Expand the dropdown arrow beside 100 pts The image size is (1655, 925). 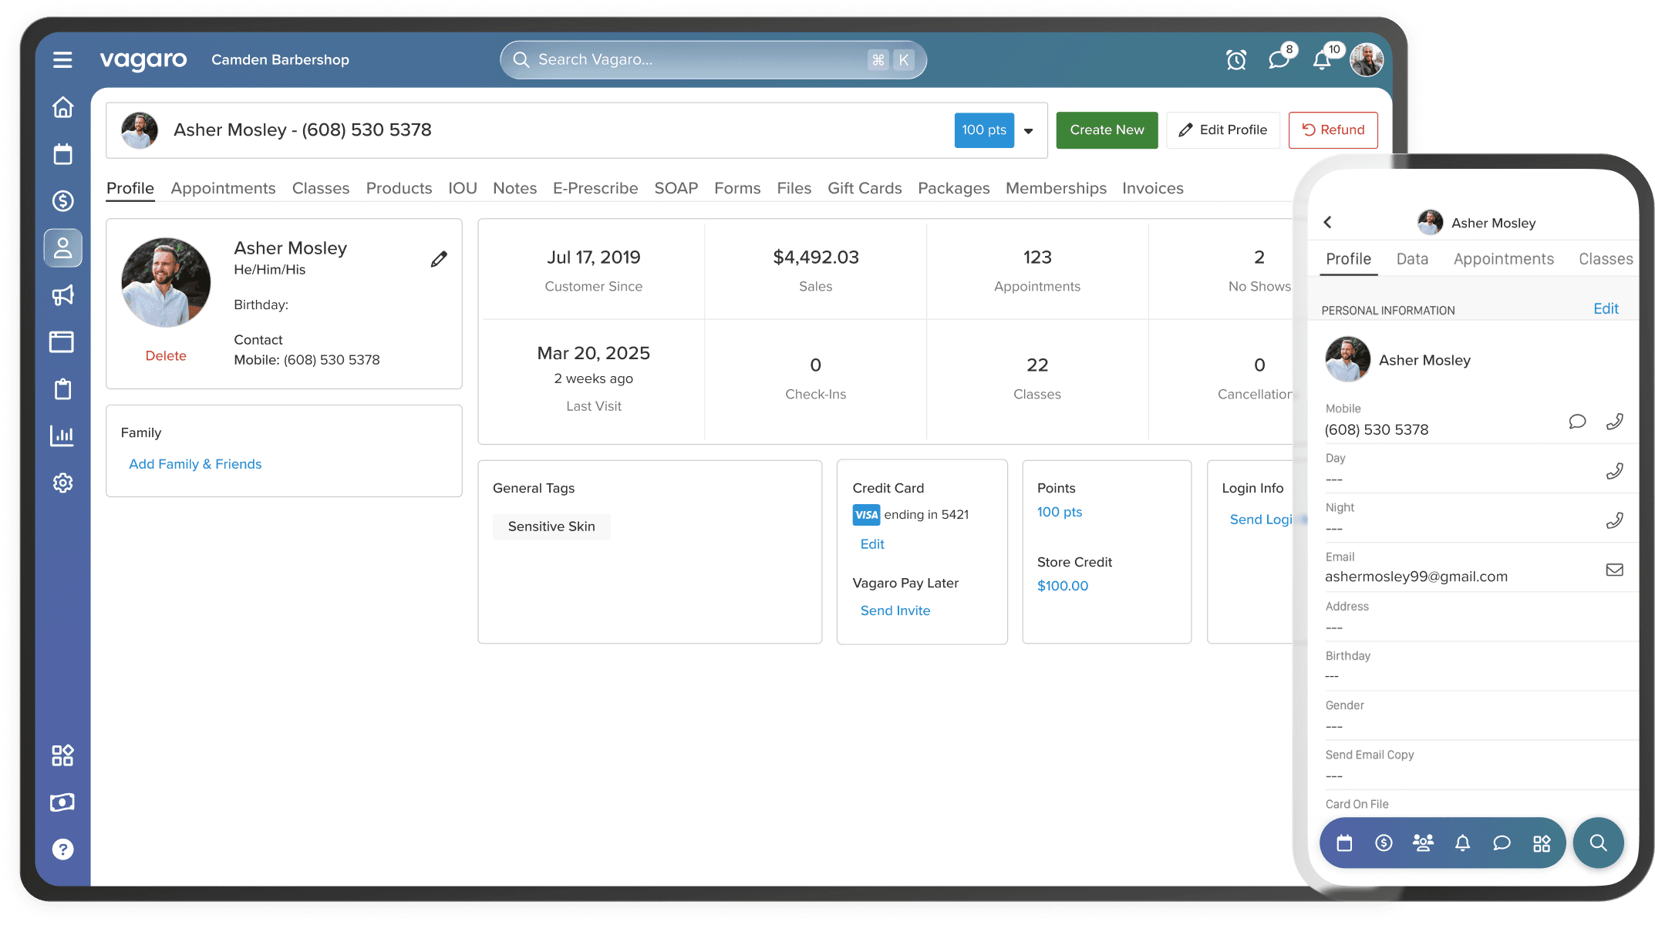1028,131
